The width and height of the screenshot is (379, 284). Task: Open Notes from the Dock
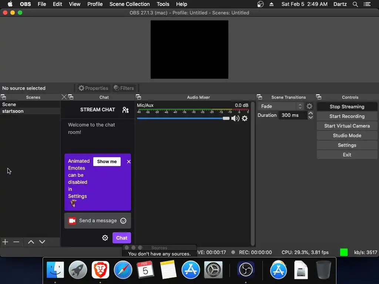(x=168, y=270)
